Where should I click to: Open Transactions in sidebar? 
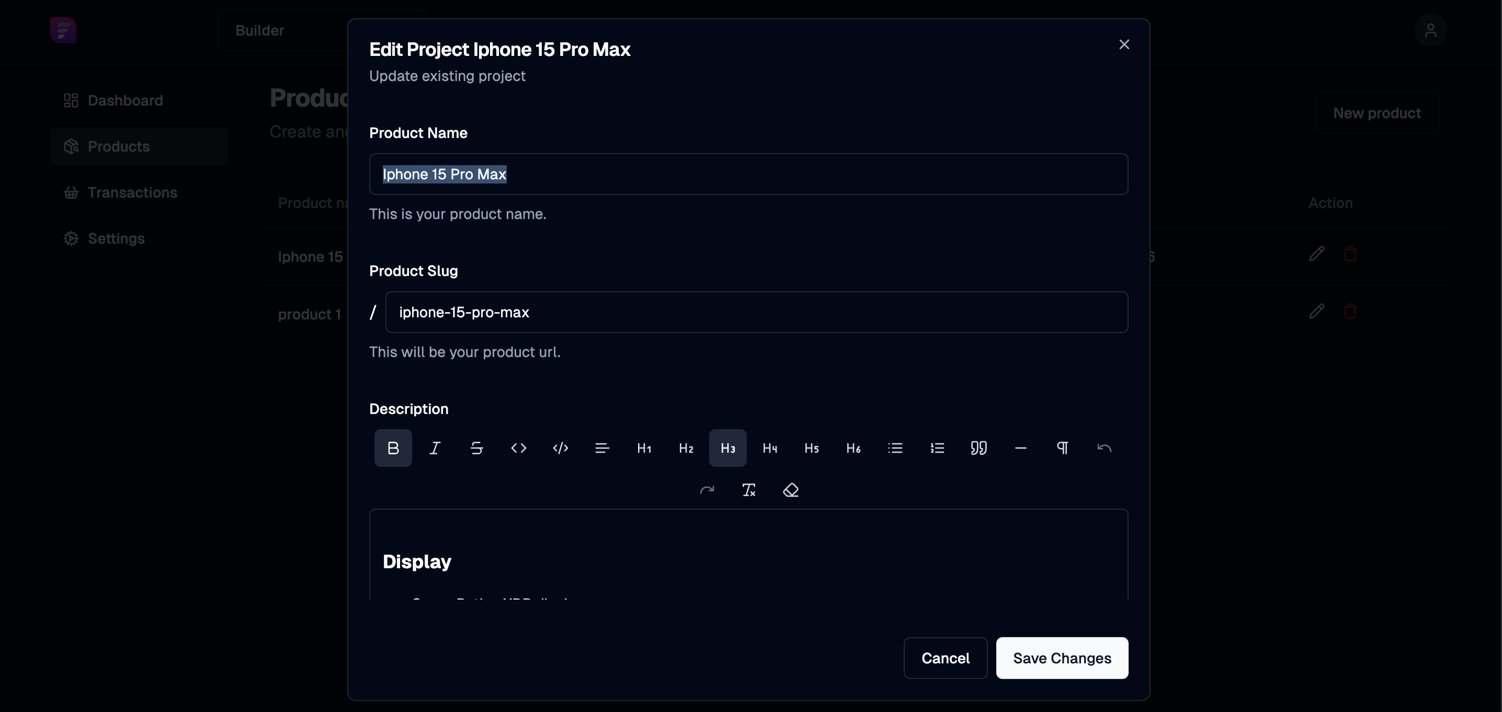click(x=139, y=192)
